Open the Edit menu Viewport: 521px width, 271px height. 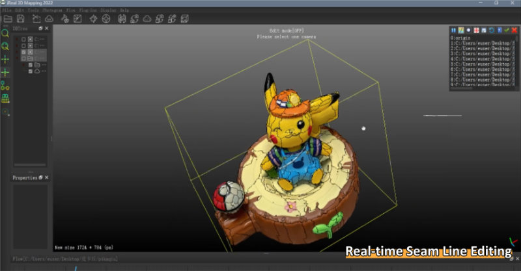[x=20, y=10]
